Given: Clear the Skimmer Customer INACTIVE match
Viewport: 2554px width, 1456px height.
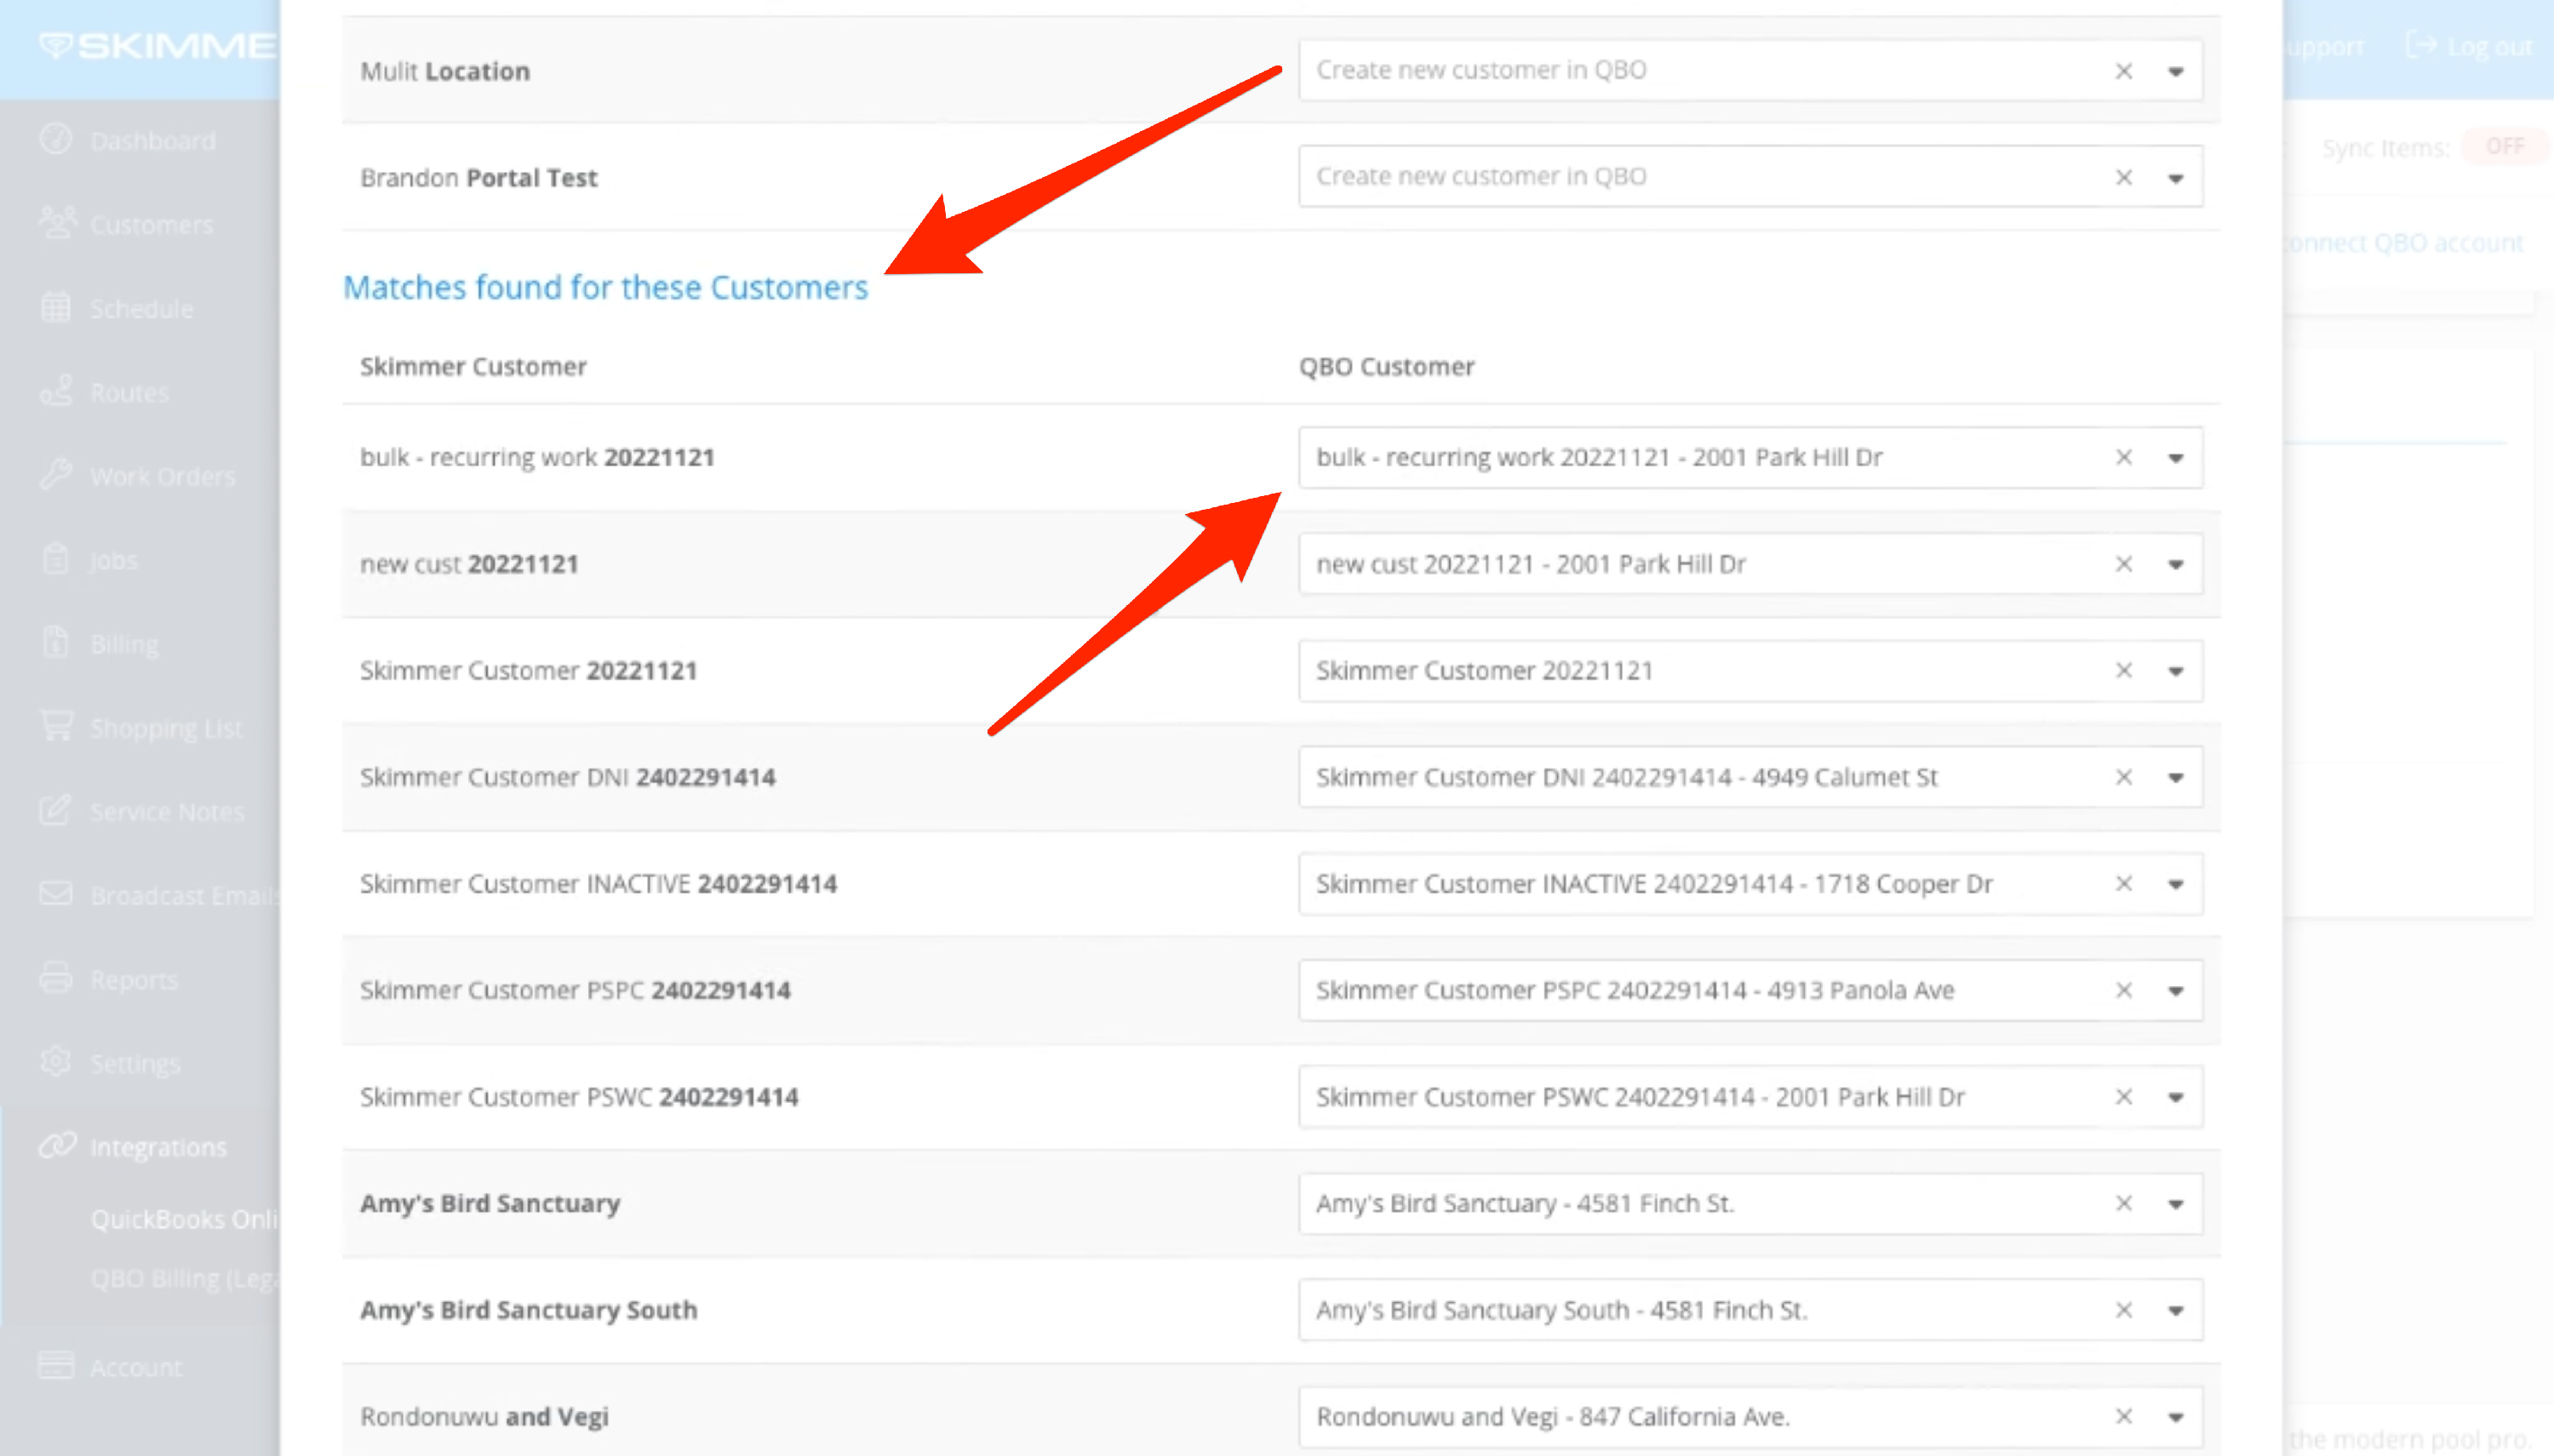Looking at the screenshot, I should point(2123,884).
